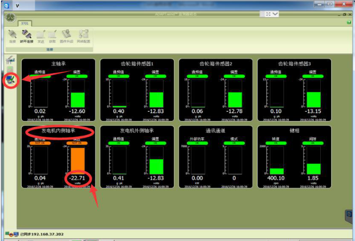Click the 连接 group label under the ribbon

[50, 50]
